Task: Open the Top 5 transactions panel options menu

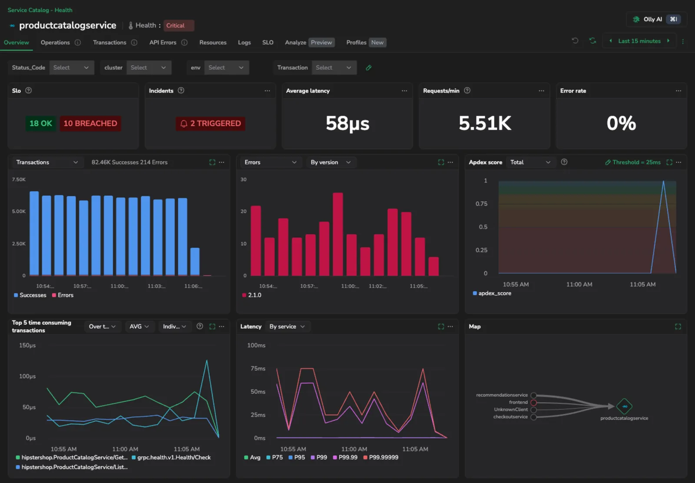Action: (x=222, y=326)
